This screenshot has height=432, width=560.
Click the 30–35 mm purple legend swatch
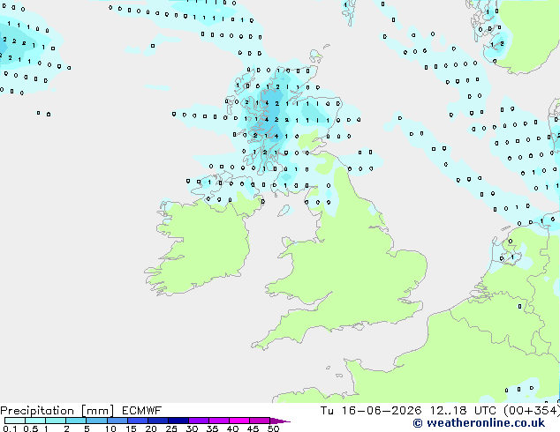pyautogui.click(x=199, y=421)
